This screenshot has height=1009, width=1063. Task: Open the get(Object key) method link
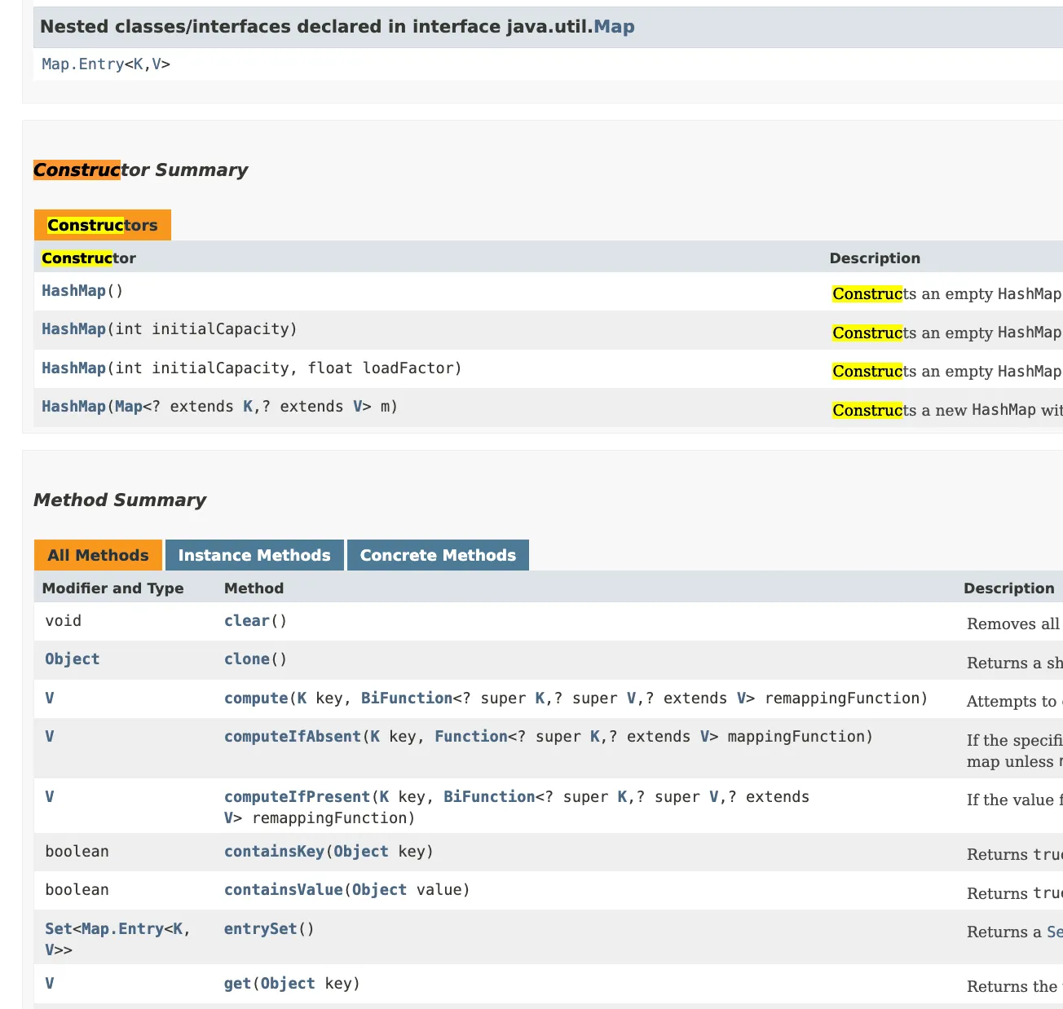tap(237, 984)
